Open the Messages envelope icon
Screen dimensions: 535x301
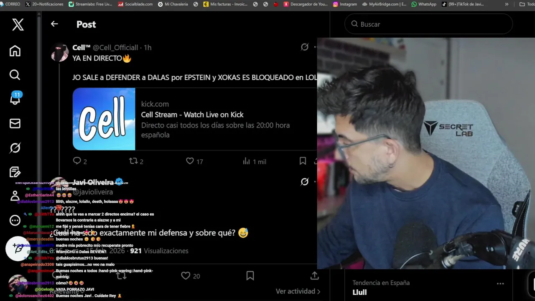pos(15,123)
